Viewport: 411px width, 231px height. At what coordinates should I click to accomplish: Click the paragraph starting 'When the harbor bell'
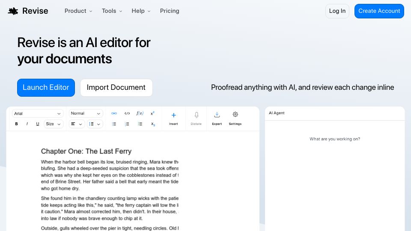(110, 175)
